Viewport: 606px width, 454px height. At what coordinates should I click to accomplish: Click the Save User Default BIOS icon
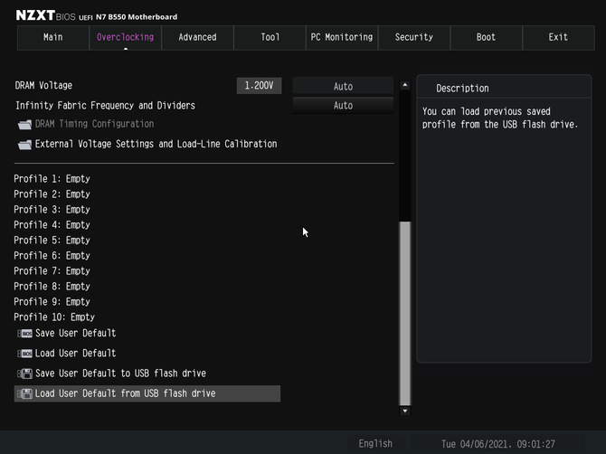tap(24, 334)
